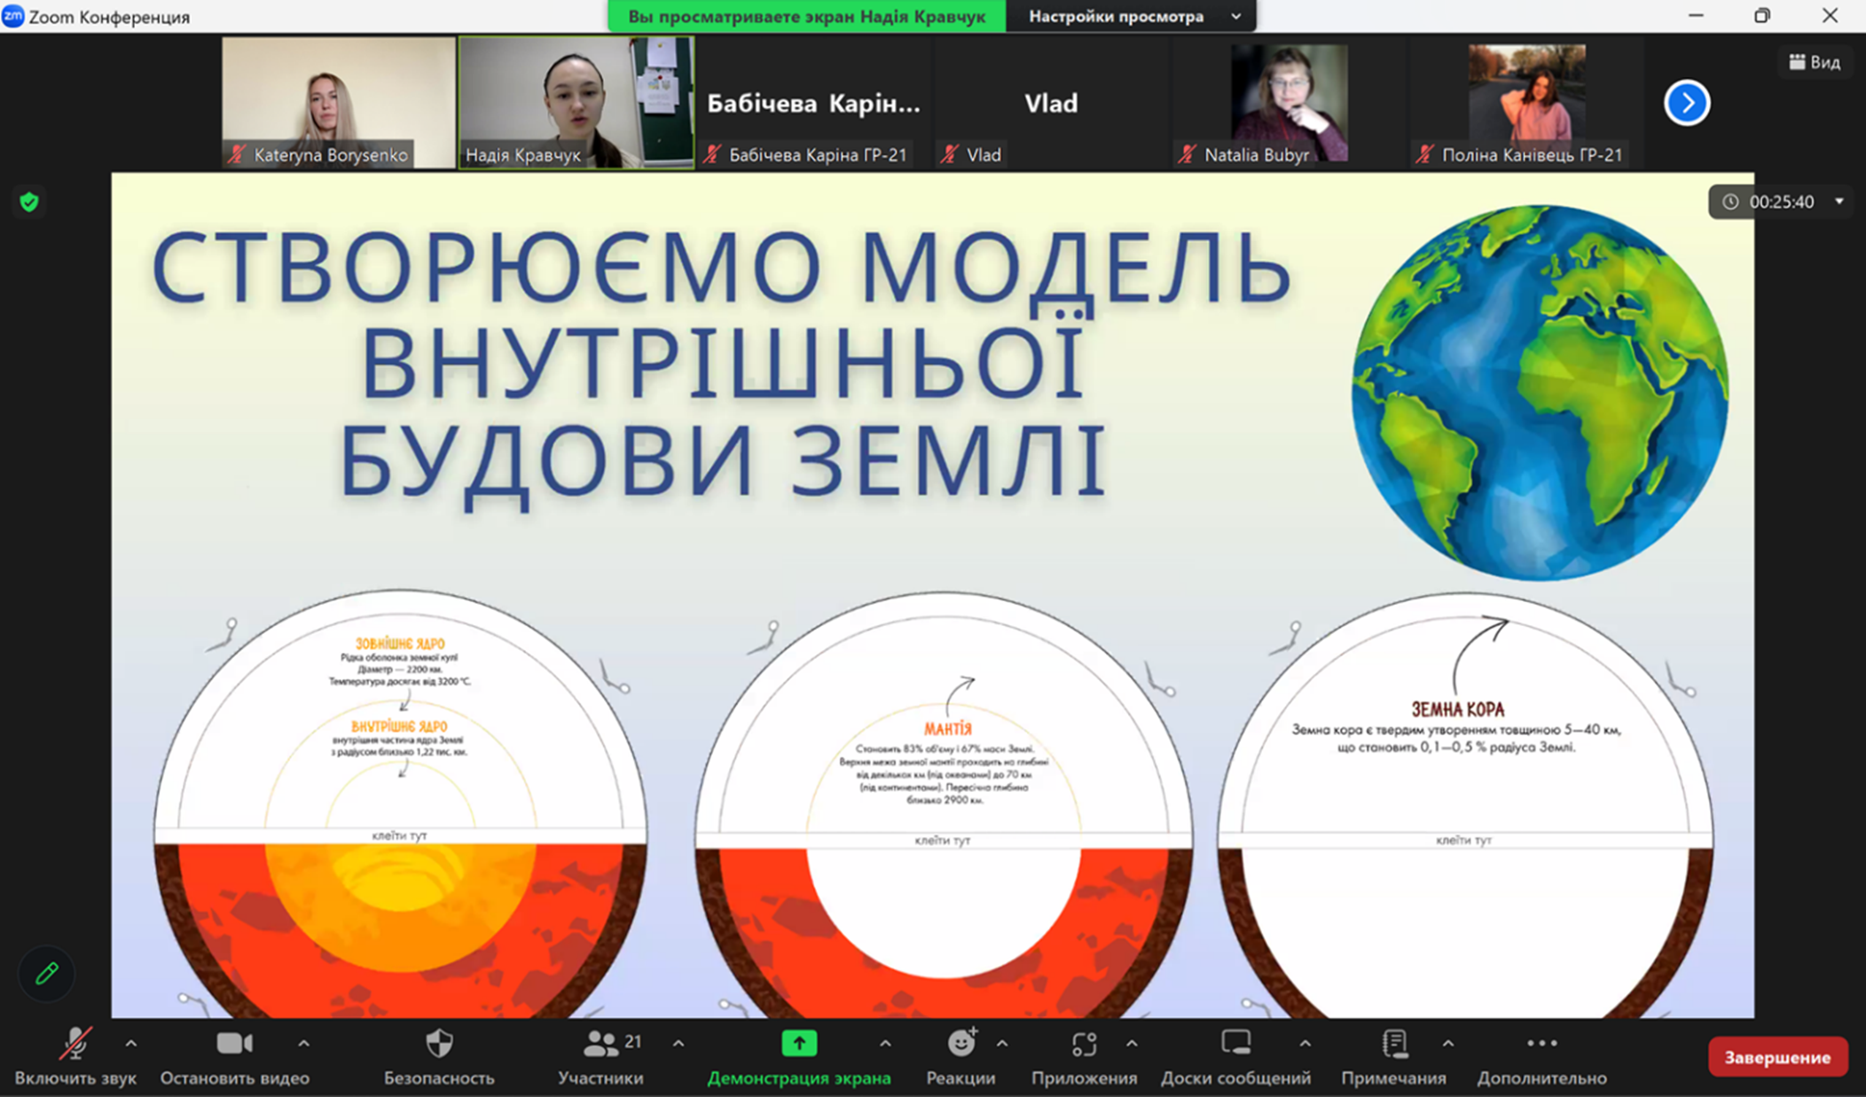Open Настройки просмотра view options dropdown
1866x1097 pixels.
[1131, 16]
